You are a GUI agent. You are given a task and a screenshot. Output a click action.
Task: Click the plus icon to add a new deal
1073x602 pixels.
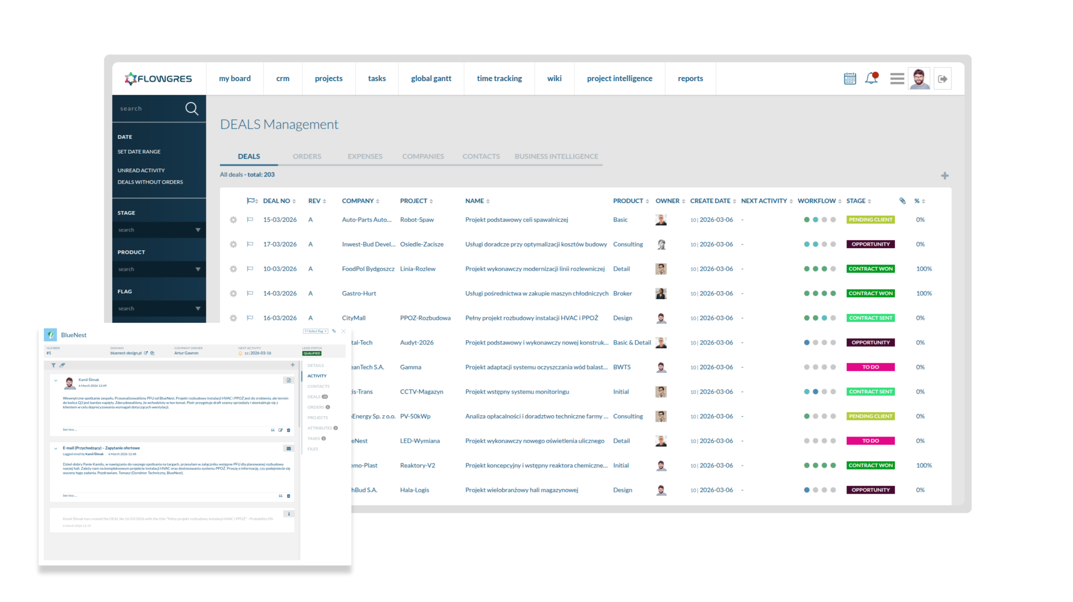point(945,175)
